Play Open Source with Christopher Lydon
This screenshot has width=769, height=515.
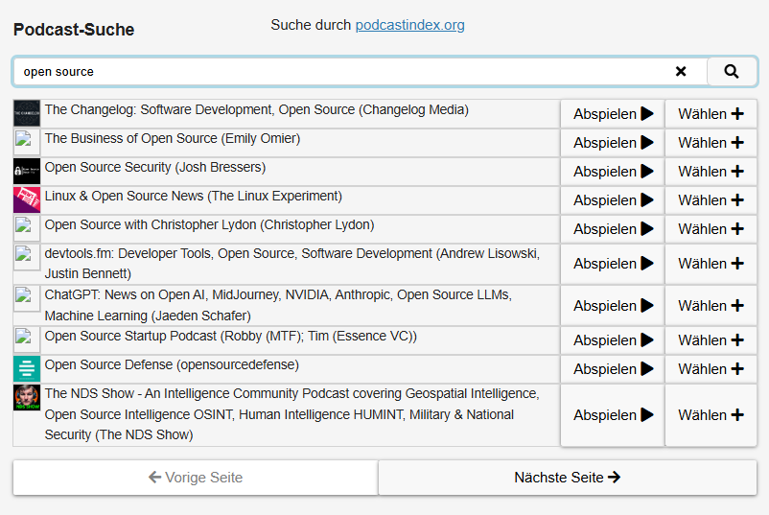(613, 229)
